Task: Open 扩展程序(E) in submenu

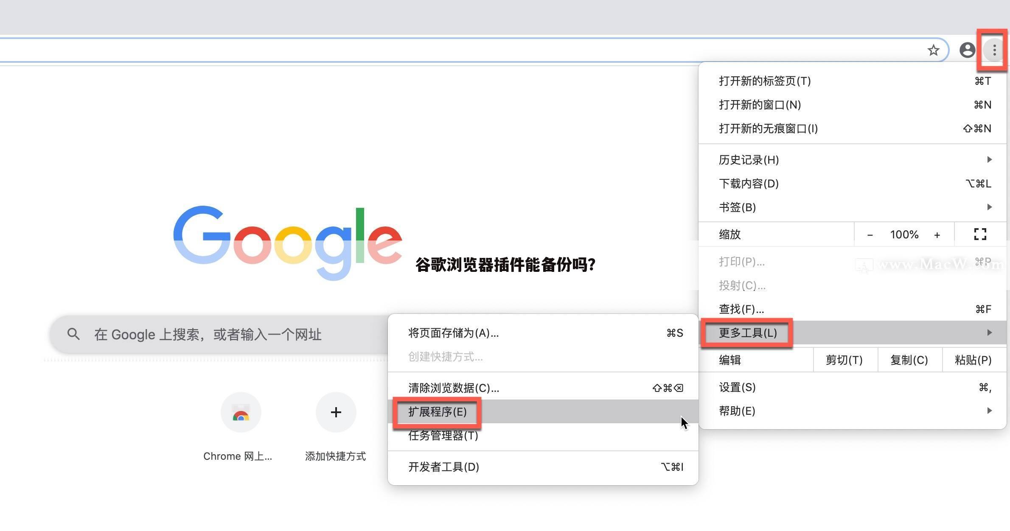Action: click(543, 412)
